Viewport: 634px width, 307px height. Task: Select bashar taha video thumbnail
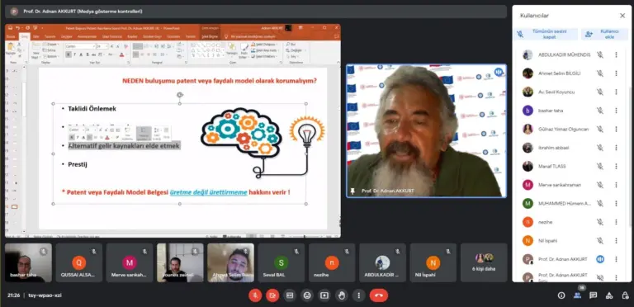[x=28, y=262]
